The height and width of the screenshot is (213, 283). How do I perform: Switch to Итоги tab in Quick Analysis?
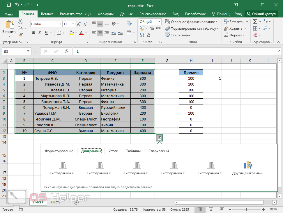[113, 151]
